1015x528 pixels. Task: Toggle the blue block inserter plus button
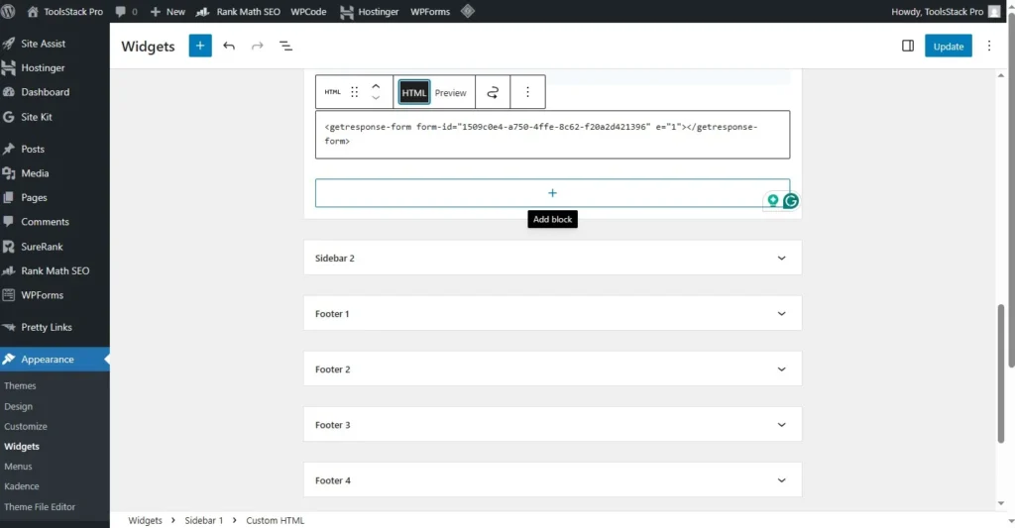pyautogui.click(x=200, y=46)
